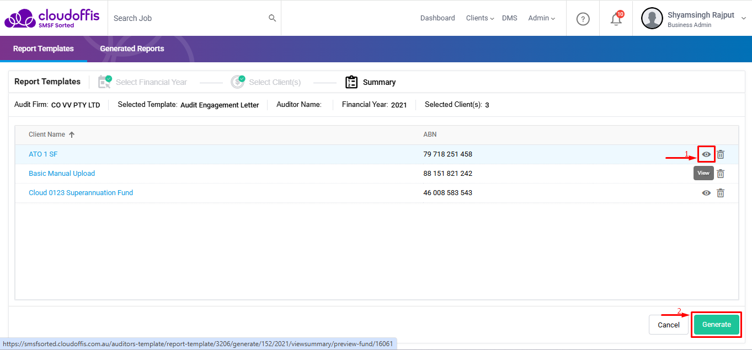This screenshot has width=752, height=350.
Task: Go to Select Financial Year step
Action: [x=151, y=82]
